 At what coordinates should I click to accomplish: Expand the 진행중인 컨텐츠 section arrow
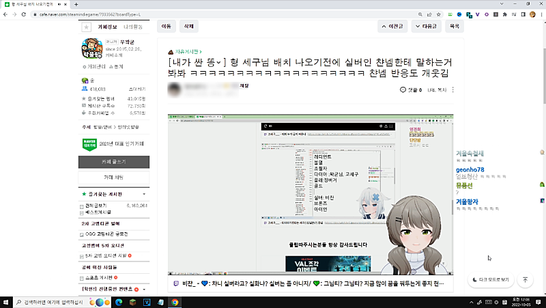[144, 289]
